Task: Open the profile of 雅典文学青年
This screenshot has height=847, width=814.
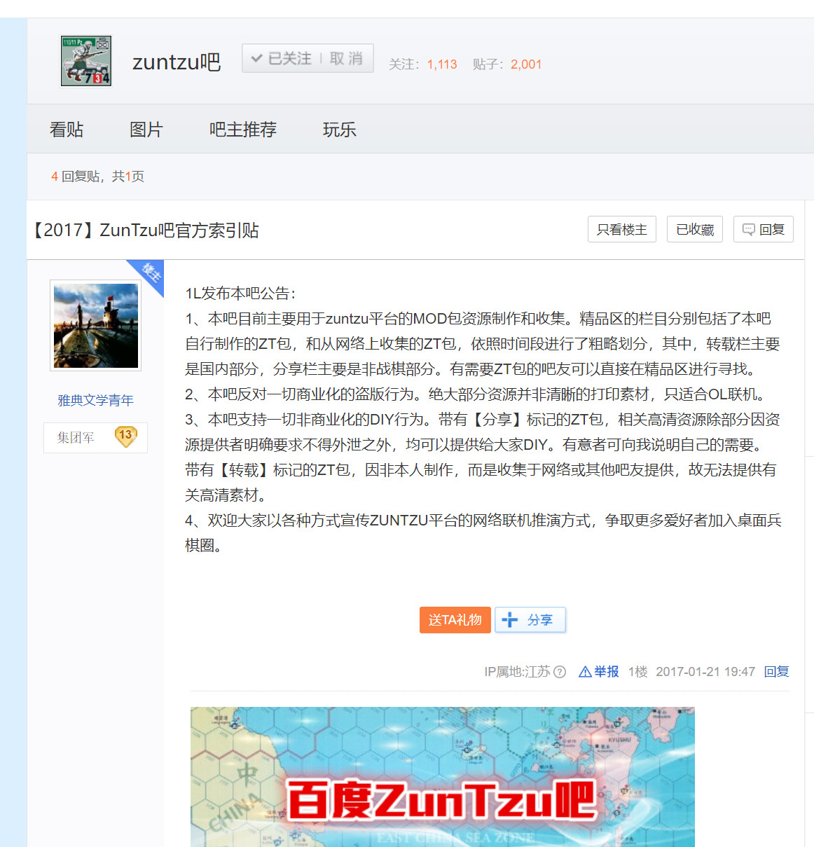Action: coord(95,399)
